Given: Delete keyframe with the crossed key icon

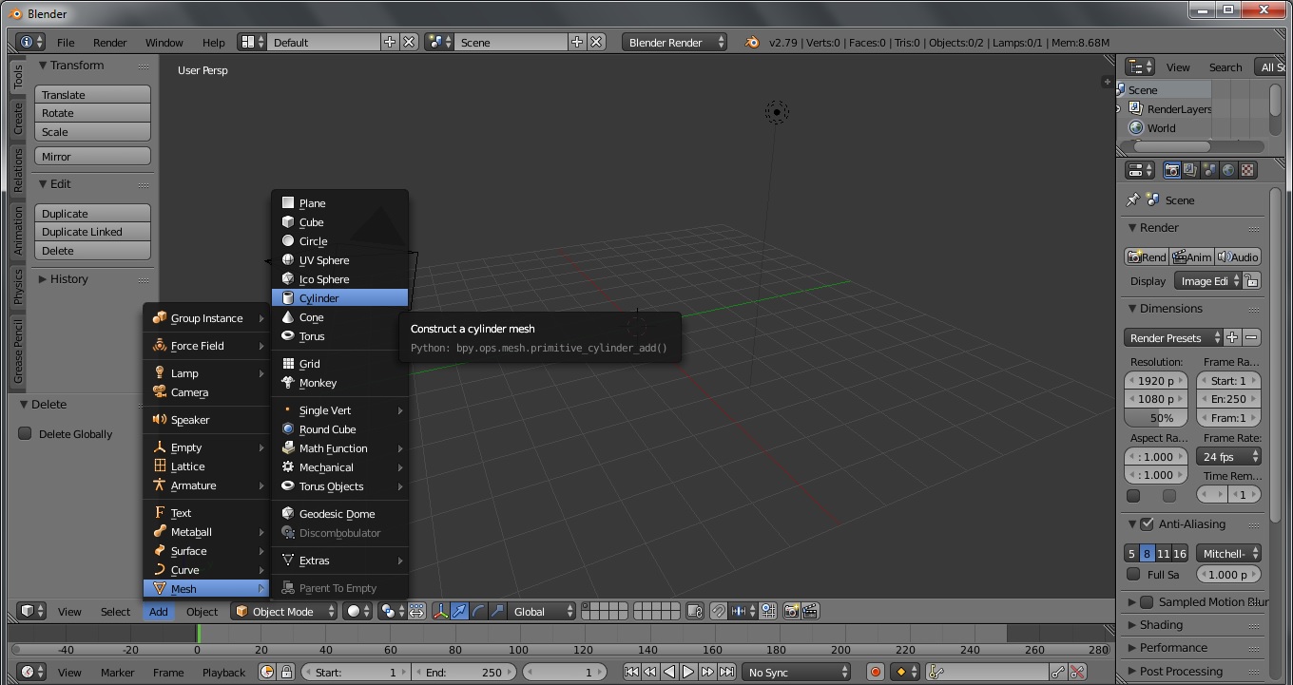Looking at the screenshot, I should (1077, 672).
